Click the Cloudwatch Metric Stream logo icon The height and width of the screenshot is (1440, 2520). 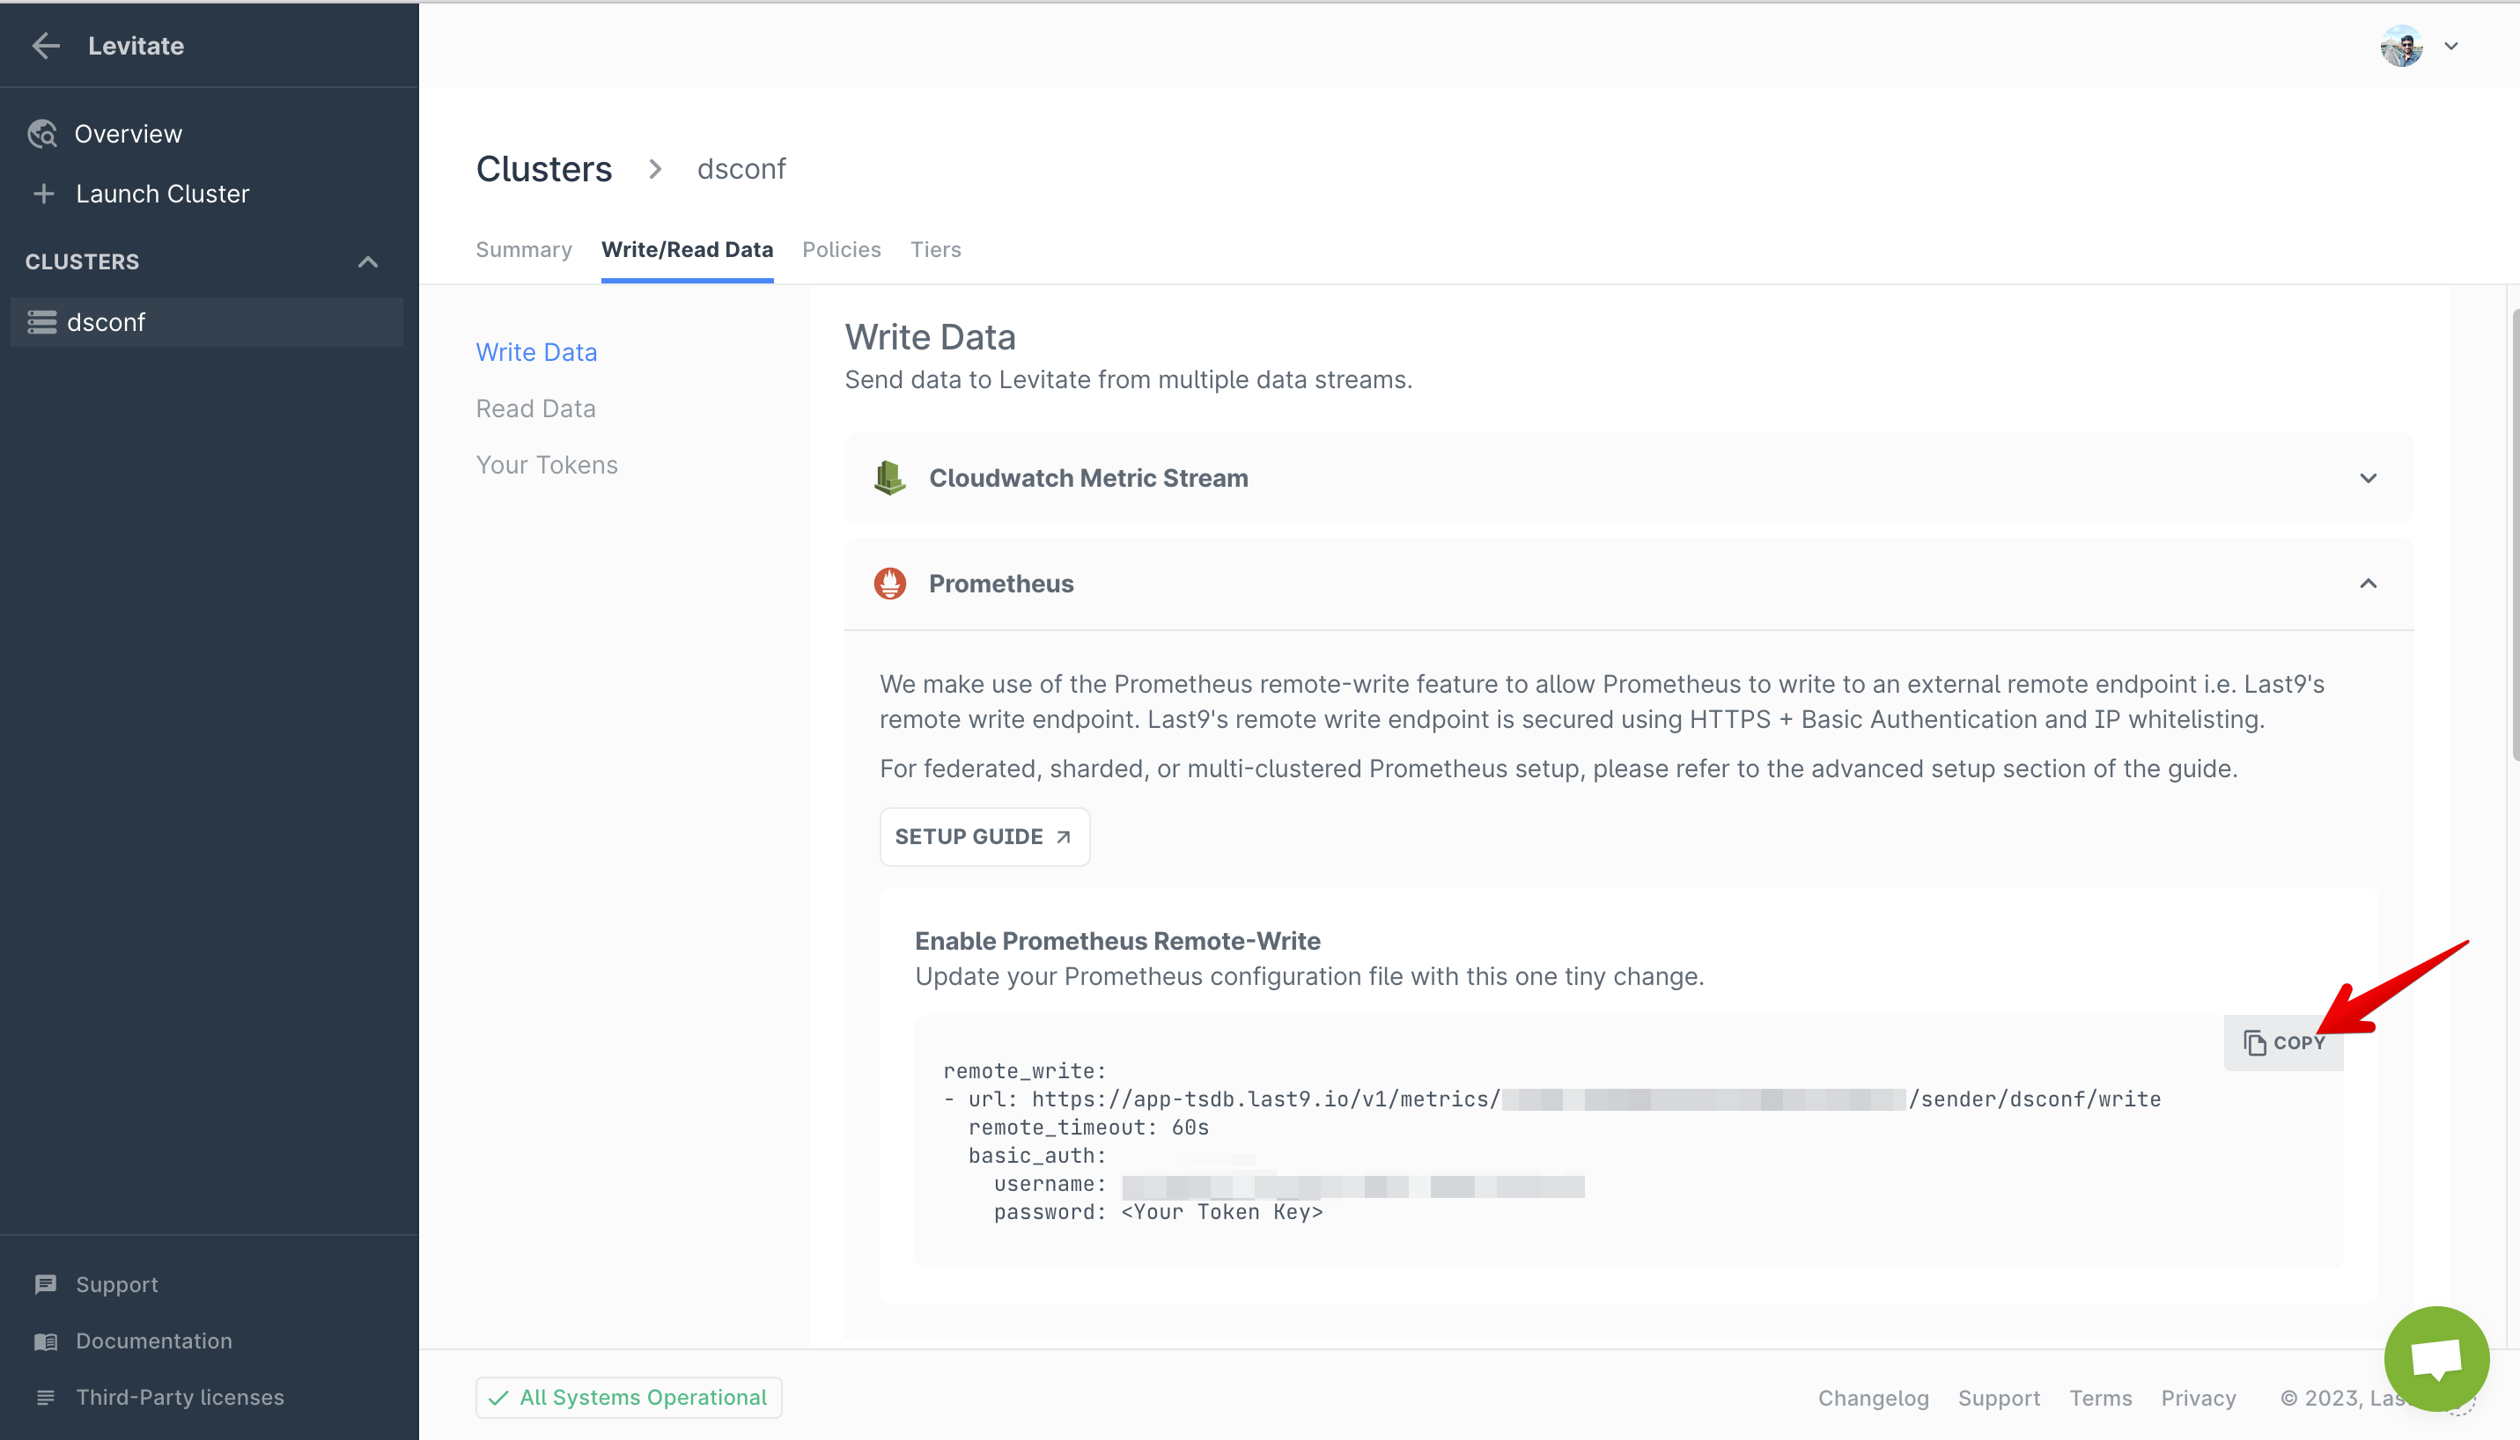click(889, 478)
